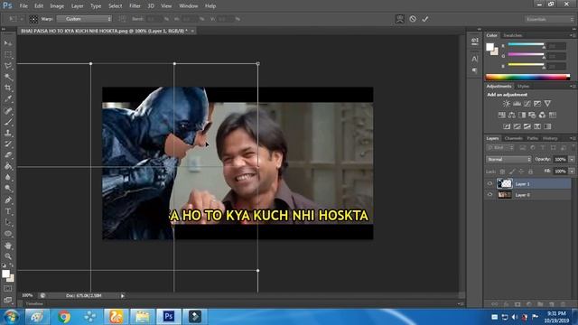Open the status bar info arrow

123,295
